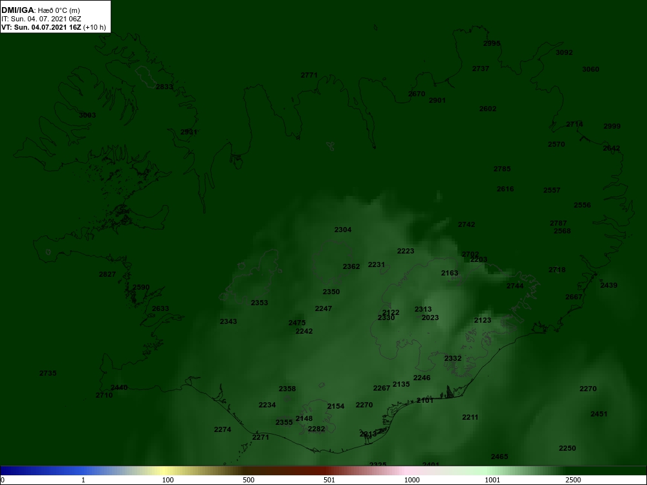Click the height value 2358

coord(287,389)
